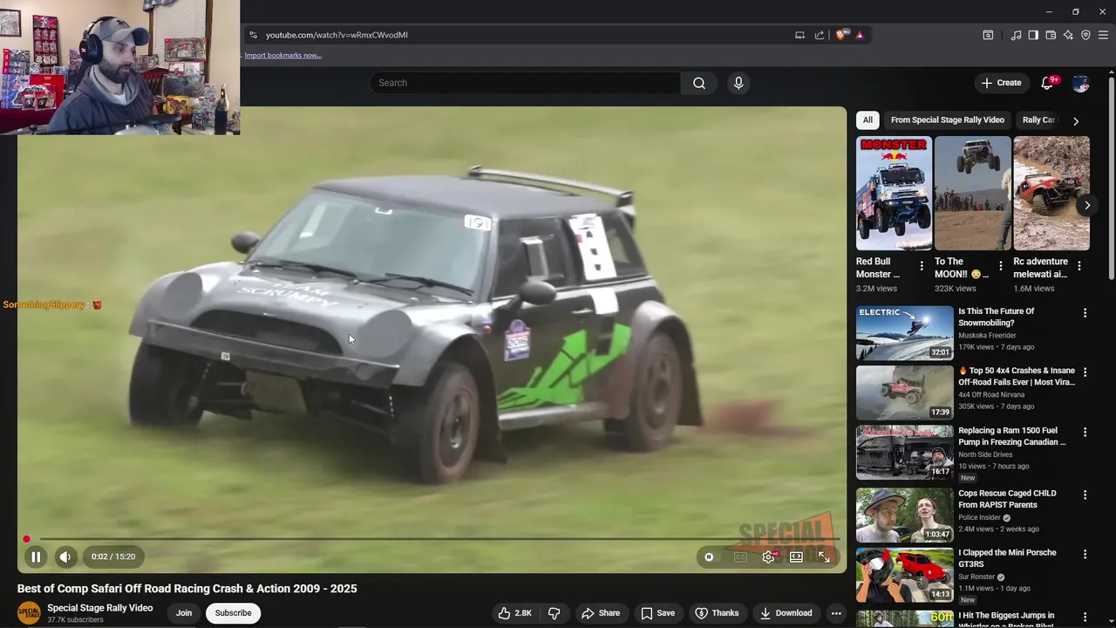Open options for Rc adventure short

coord(1079,266)
